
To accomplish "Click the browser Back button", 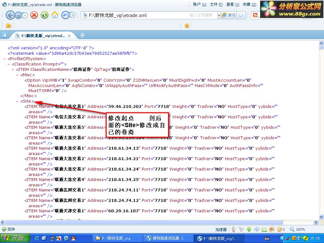I will click(x=10, y=15).
